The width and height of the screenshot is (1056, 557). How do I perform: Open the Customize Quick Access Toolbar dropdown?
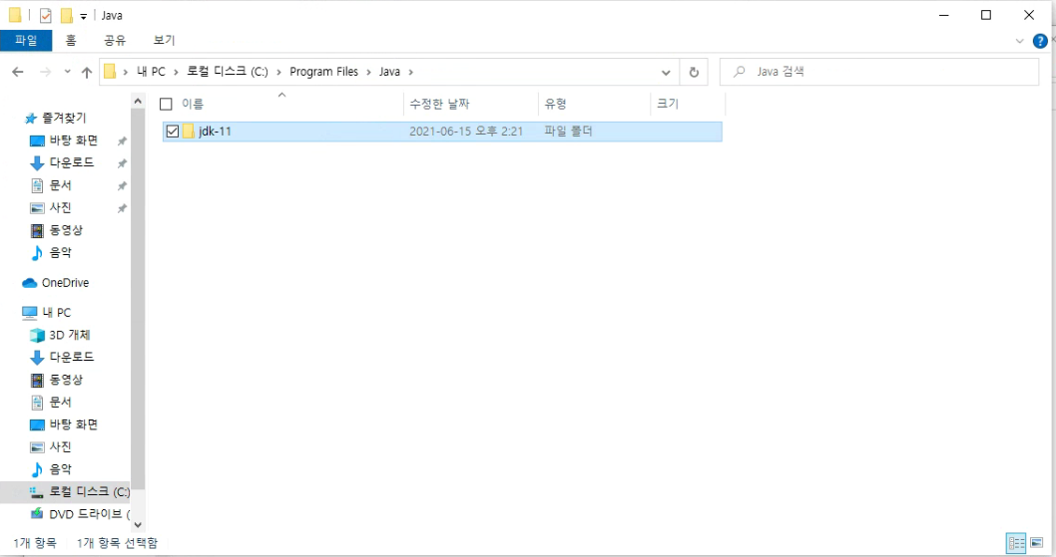point(84,16)
